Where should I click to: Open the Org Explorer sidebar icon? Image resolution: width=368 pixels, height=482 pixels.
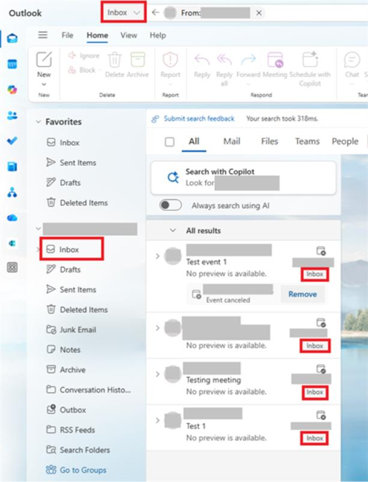point(12,192)
